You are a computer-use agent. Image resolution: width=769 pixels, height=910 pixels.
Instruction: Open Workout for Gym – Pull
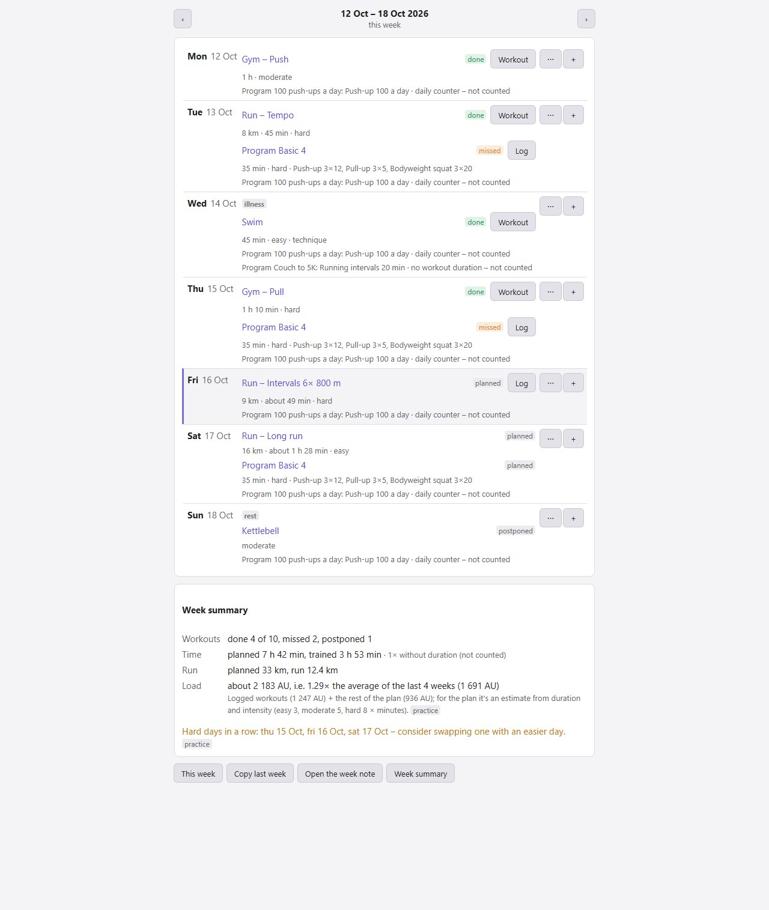point(513,291)
